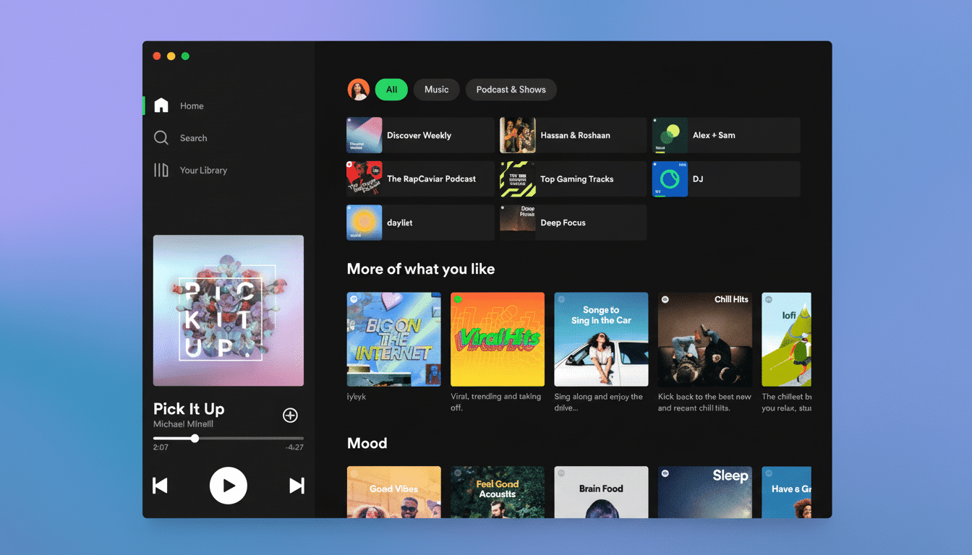The width and height of the screenshot is (972, 555).
Task: Open the Deep Focus playlist
Action: (572, 222)
